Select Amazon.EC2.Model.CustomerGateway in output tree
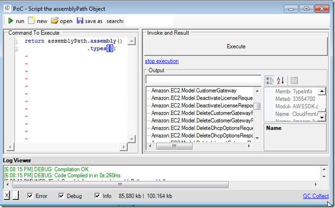 194,91
